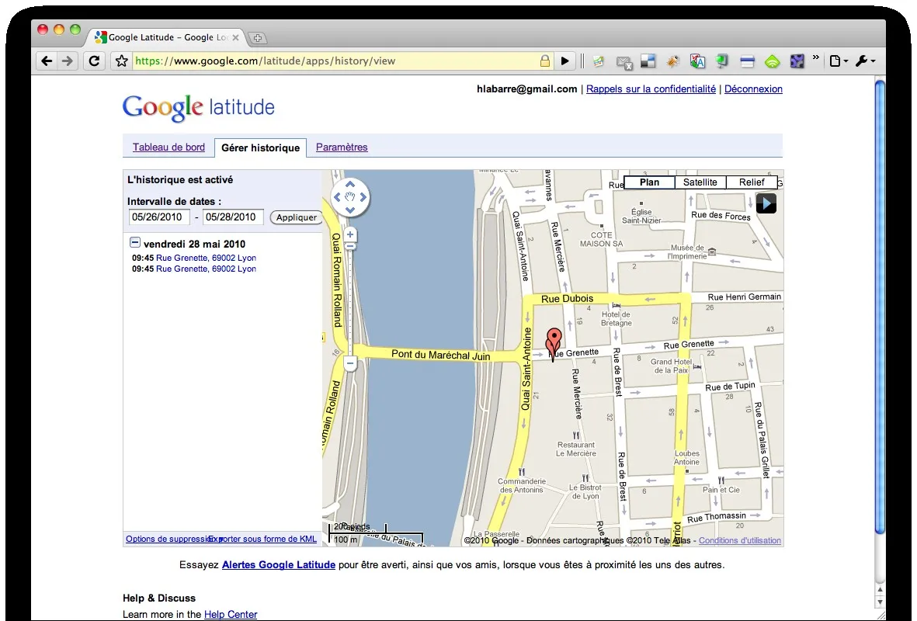Click the map zoom slider handle
Screen dimensions: 917x621
pos(349,247)
